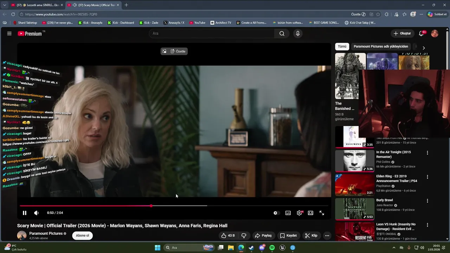Open the Windows Start menu
This screenshot has width=450, height=253.
(x=157, y=248)
